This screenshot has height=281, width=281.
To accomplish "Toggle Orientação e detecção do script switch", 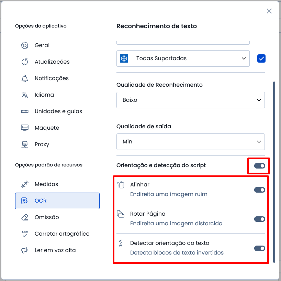I will click(259, 166).
